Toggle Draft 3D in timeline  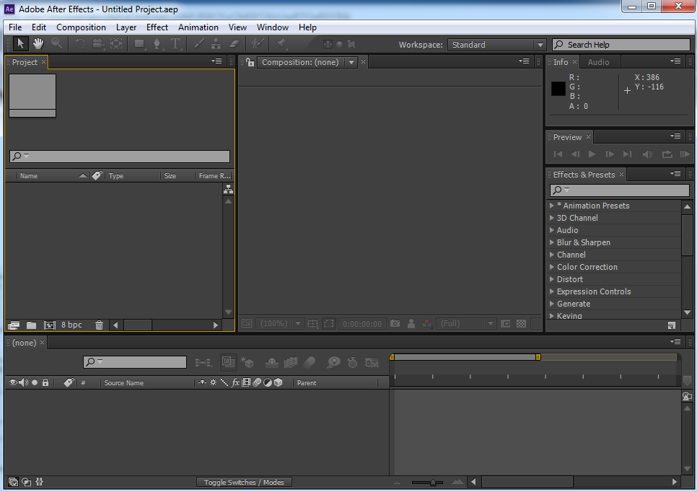[247, 363]
